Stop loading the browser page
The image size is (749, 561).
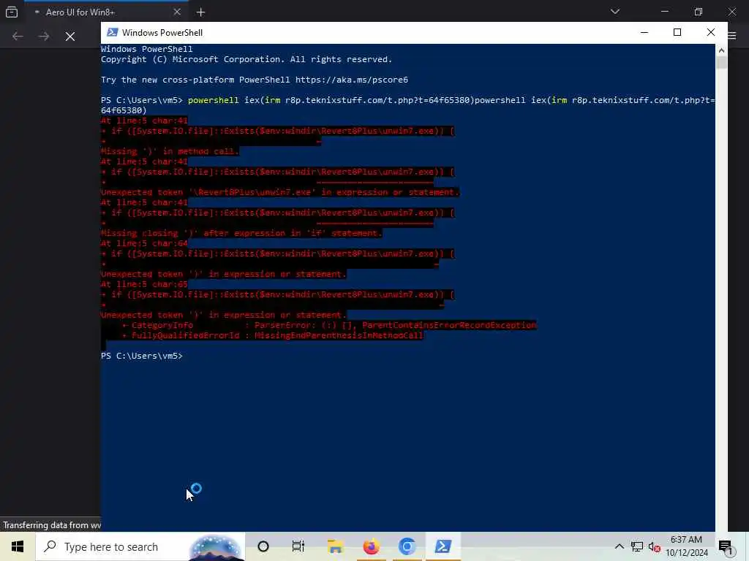[70, 37]
